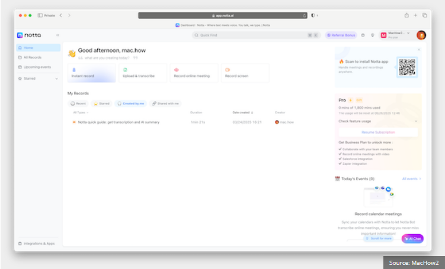Switch to the Recent filter tab
The image size is (445, 269).
(78, 103)
